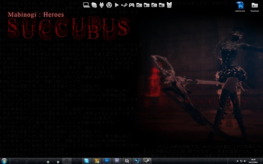
Task: Click Internet Explorer taskbar icon
Action: click(x=27, y=161)
